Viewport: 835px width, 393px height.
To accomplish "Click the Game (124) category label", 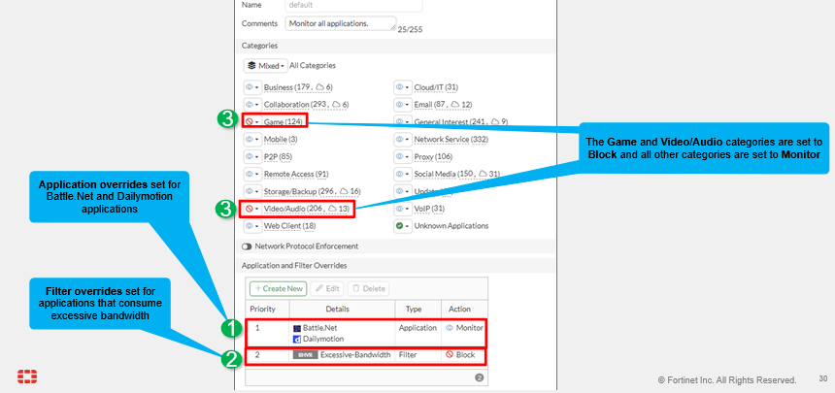I will click(x=284, y=122).
